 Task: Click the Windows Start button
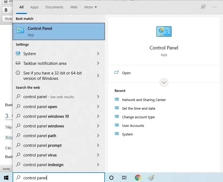(6, 178)
